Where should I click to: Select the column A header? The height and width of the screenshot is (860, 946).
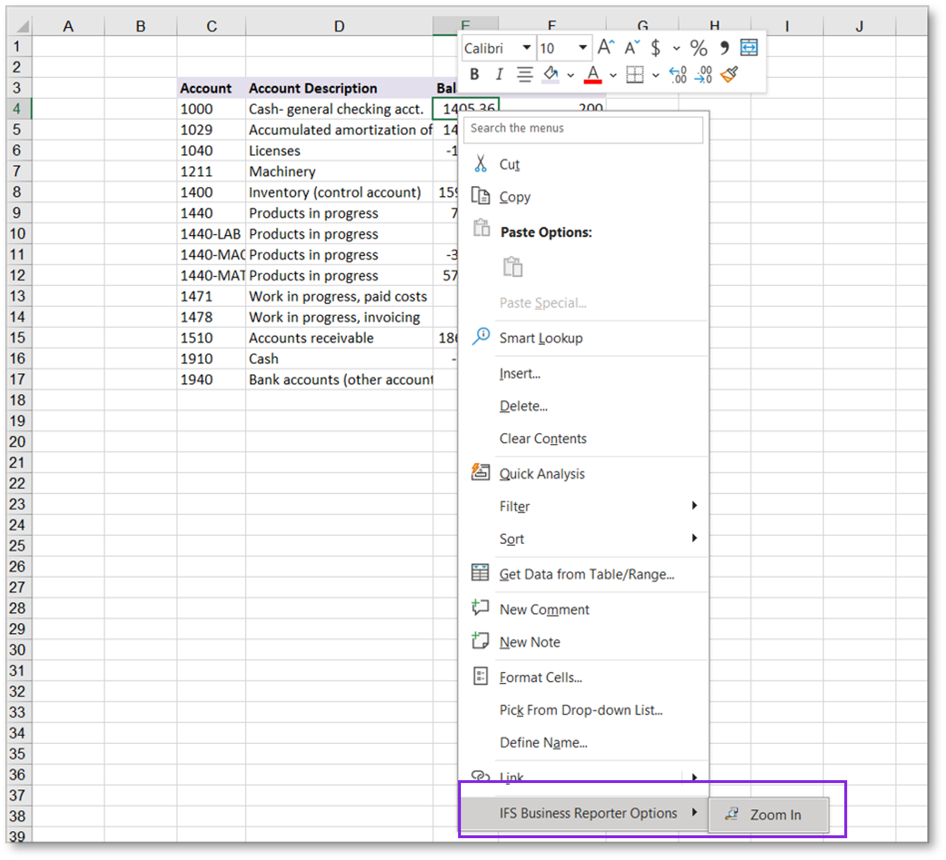pyautogui.click(x=68, y=26)
